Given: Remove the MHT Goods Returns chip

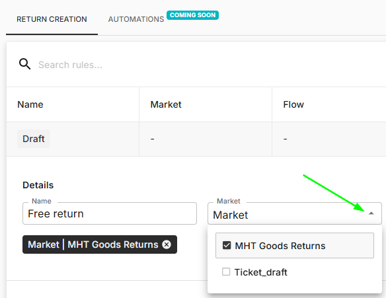Looking at the screenshot, I should [167, 244].
